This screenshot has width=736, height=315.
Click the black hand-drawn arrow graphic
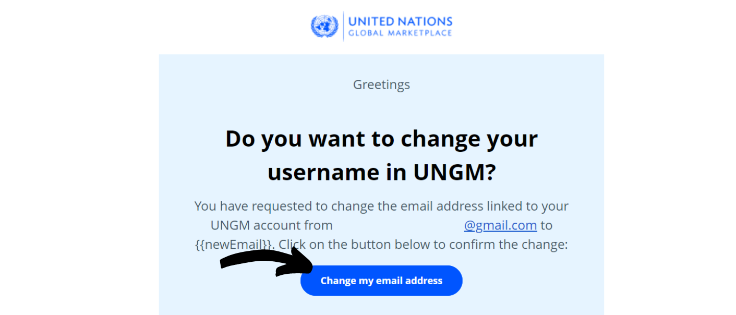267,262
